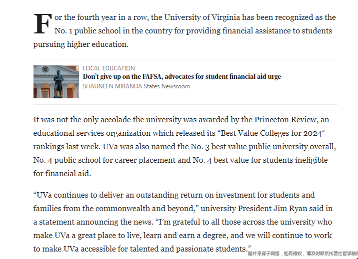
Task: Click the statue figure in the thumbnail
Action: coord(58,83)
